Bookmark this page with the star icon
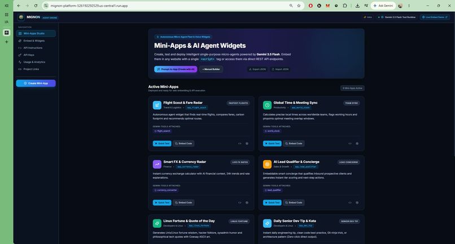 (x=299, y=6)
